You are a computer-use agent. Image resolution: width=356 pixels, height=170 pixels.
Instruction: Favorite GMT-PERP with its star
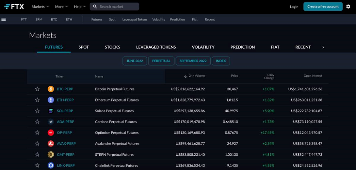point(37,155)
